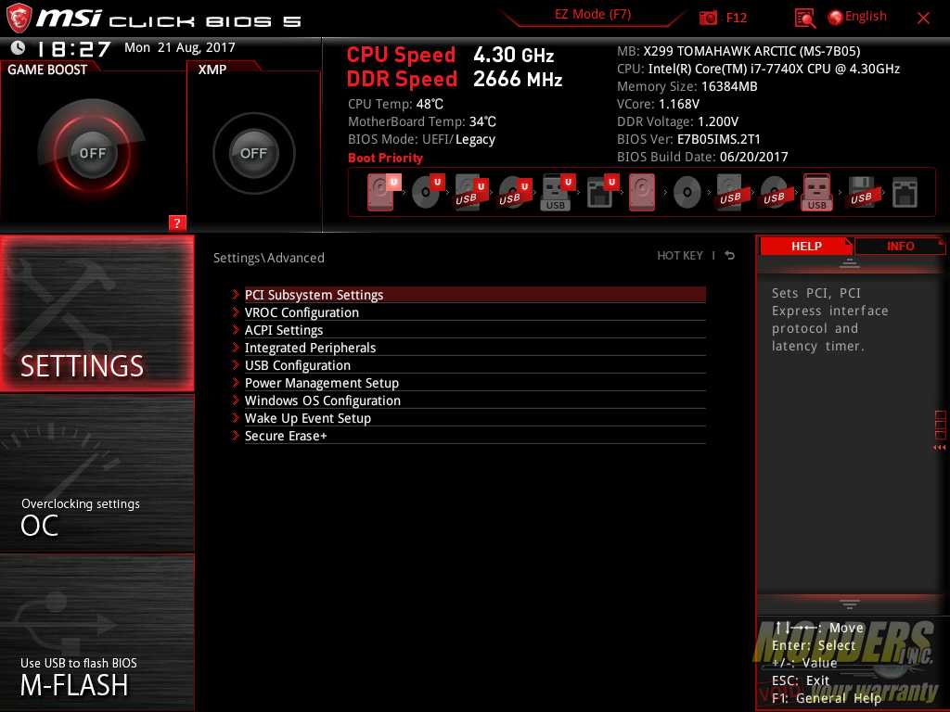
Task: Open the OC overclocking settings section
Action: 96,474
